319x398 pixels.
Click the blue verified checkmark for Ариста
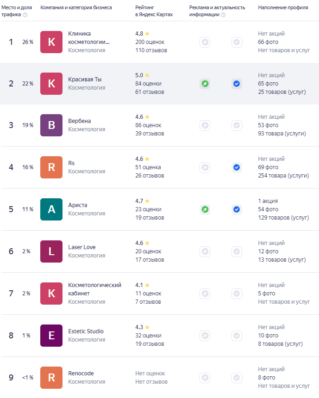[237, 209]
